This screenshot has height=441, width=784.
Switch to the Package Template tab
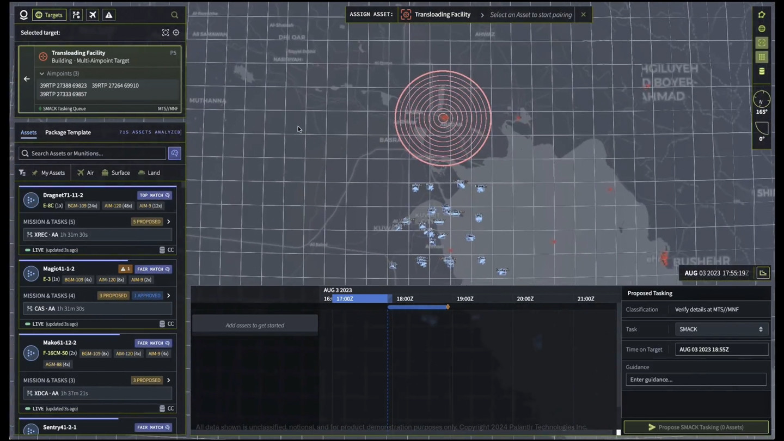tap(68, 132)
